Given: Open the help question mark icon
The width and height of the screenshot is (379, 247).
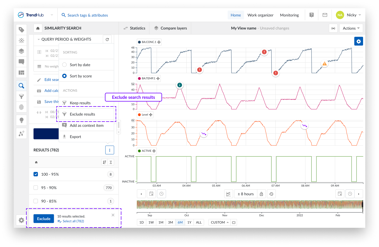Looking at the screenshot, I should [x=311, y=15].
